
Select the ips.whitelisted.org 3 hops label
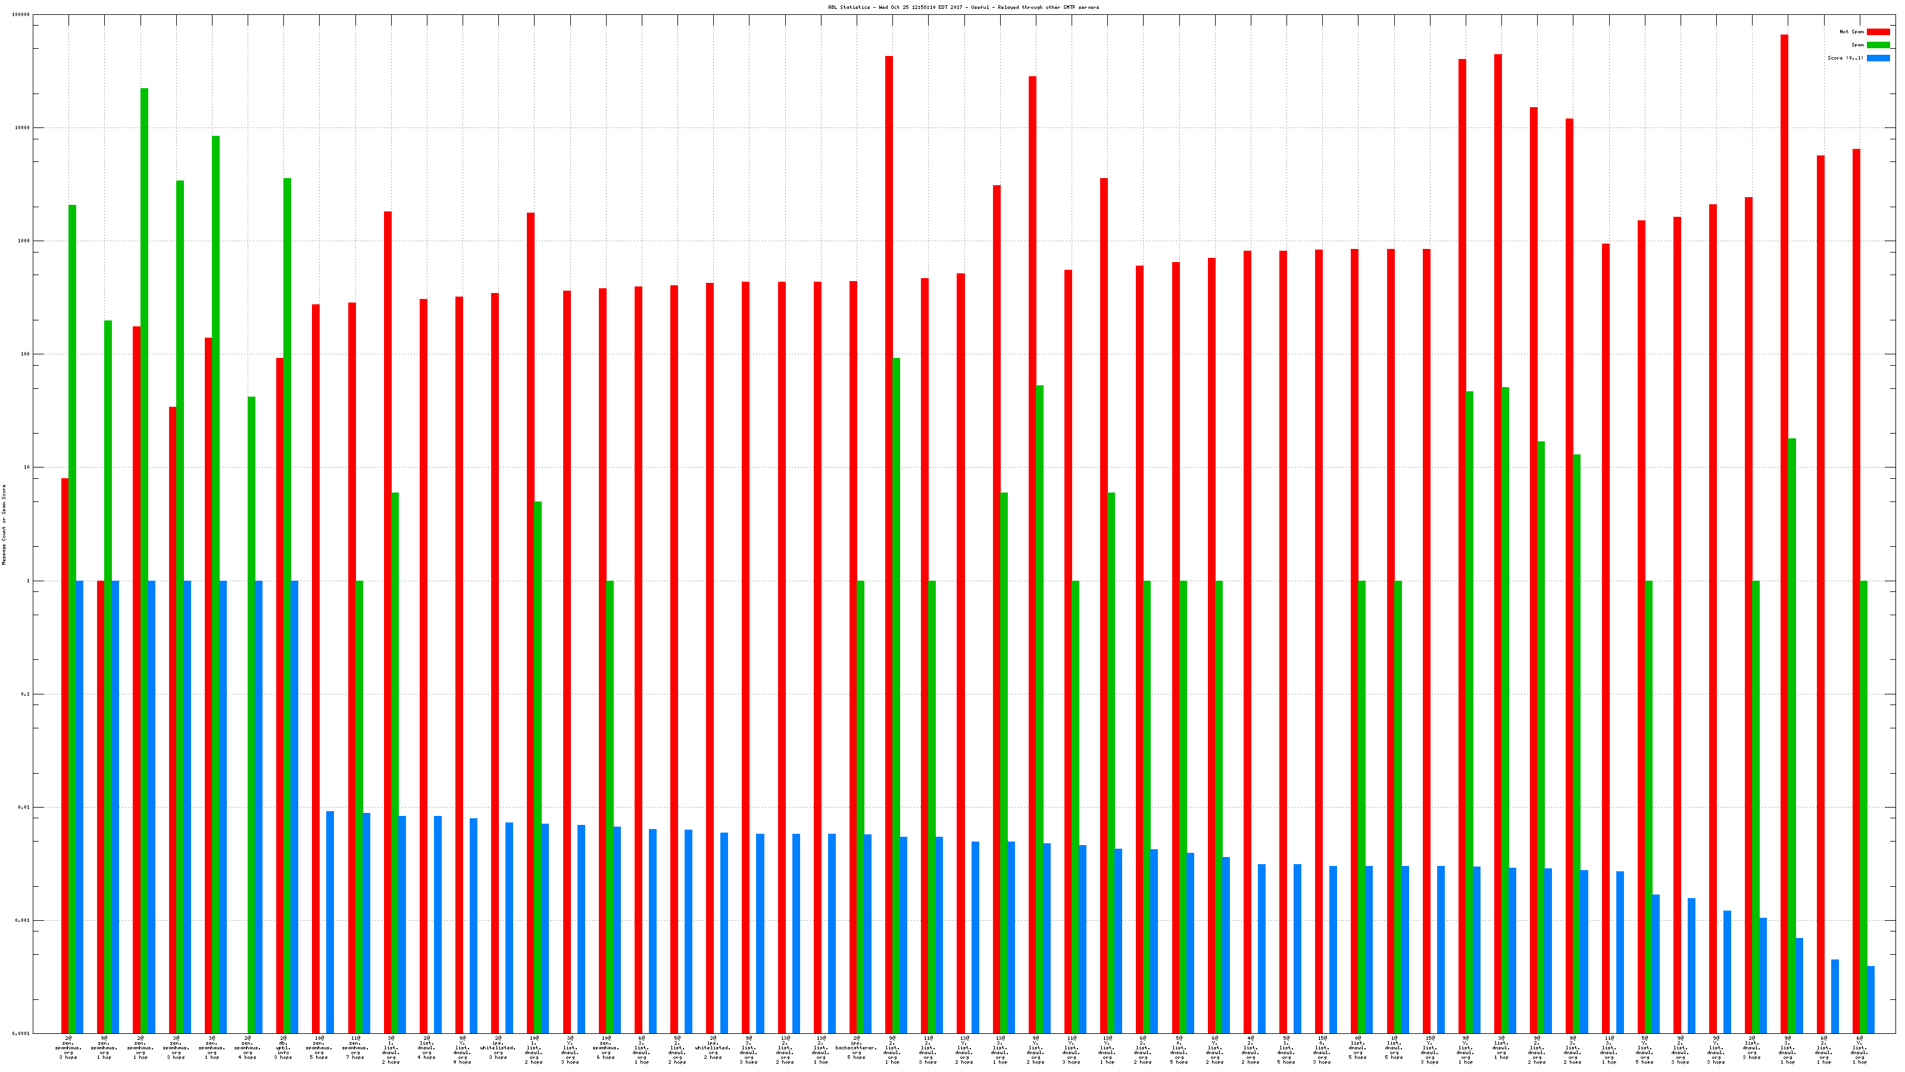498,1048
